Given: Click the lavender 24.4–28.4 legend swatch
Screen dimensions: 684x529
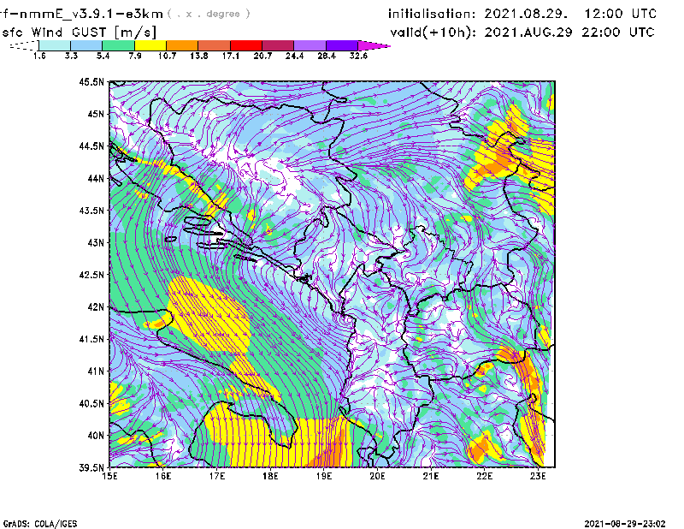Looking at the screenshot, I should coord(310,45).
